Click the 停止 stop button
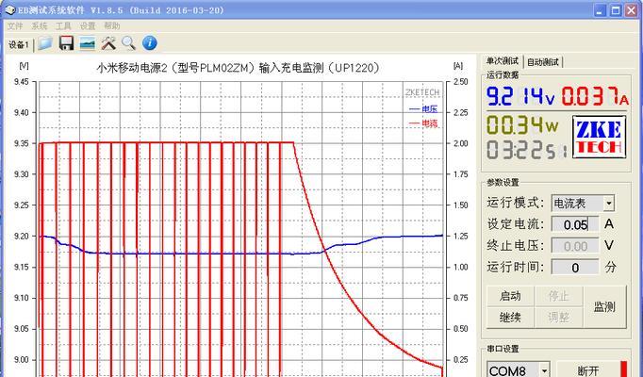 pyautogui.click(x=558, y=296)
